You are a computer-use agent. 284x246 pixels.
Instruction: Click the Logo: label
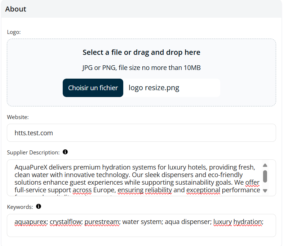click(x=14, y=32)
